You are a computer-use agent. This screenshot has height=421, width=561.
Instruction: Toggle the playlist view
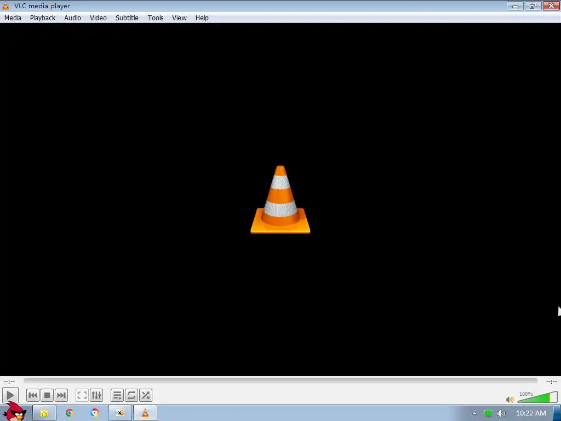pos(117,395)
